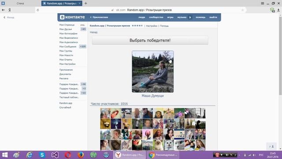This screenshot has width=282, height=159.
Task: Open the Настройки link of the app
Action: pos(152,26)
